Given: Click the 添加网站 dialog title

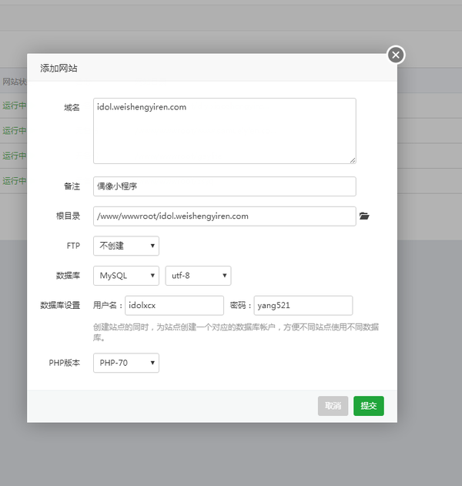Looking at the screenshot, I should pyautogui.click(x=59, y=69).
